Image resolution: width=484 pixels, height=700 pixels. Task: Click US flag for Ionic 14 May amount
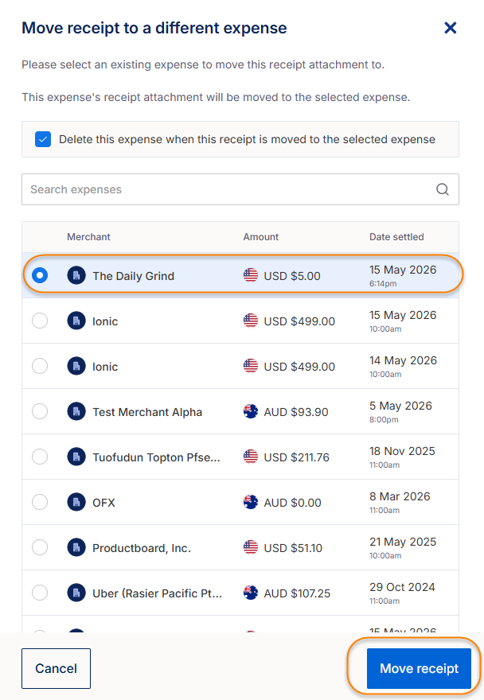tap(251, 366)
